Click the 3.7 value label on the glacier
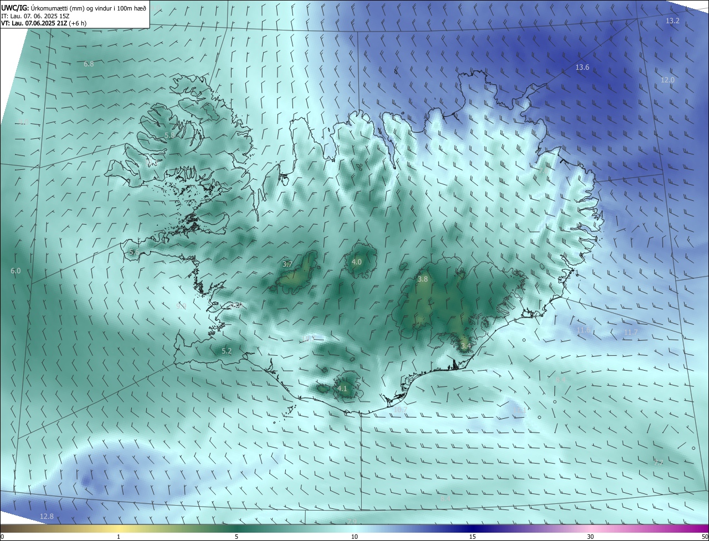Screen dimensions: 709x541 [x=287, y=264]
